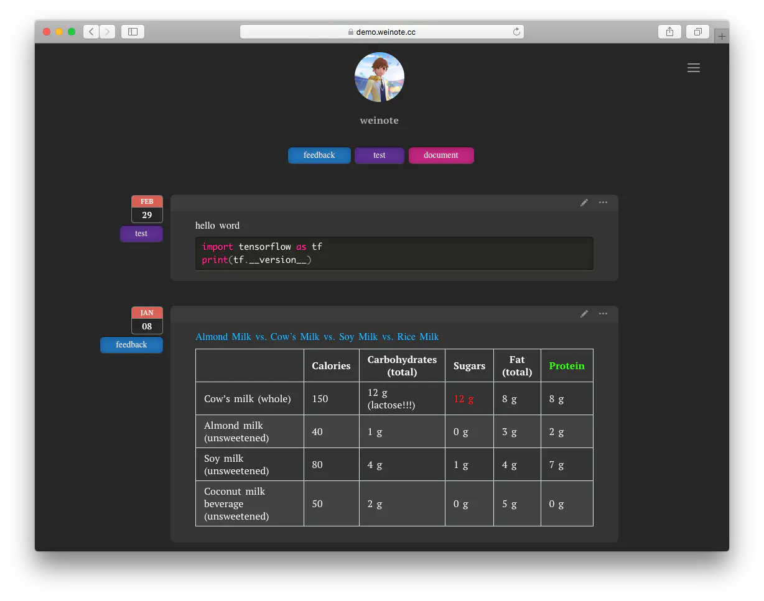Select the JAN 08 date badge
764x601 pixels.
[x=147, y=320]
